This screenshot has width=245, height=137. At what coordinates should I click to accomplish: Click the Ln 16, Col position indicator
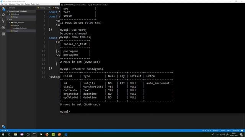pyautogui.click(x=207, y=131)
